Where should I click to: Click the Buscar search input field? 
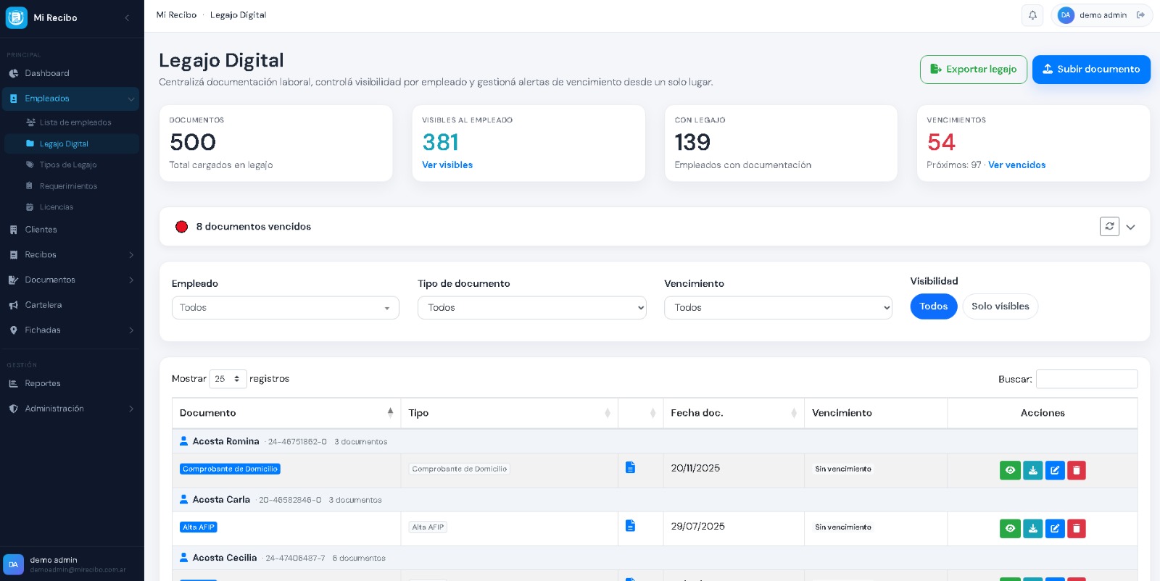point(1086,379)
